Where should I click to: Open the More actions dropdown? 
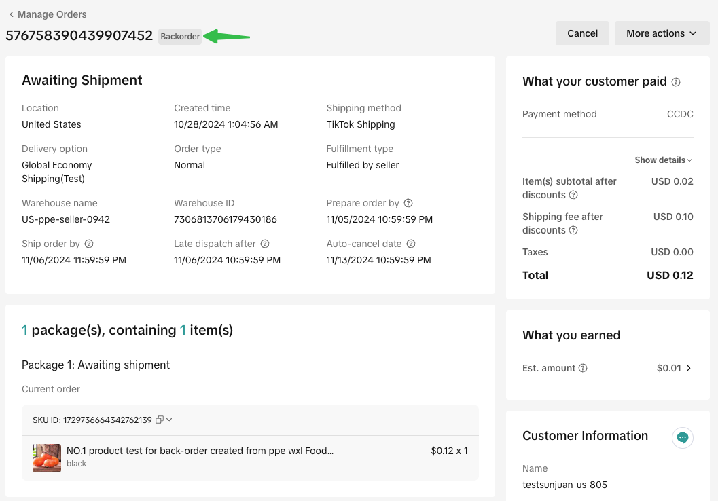[x=662, y=33]
